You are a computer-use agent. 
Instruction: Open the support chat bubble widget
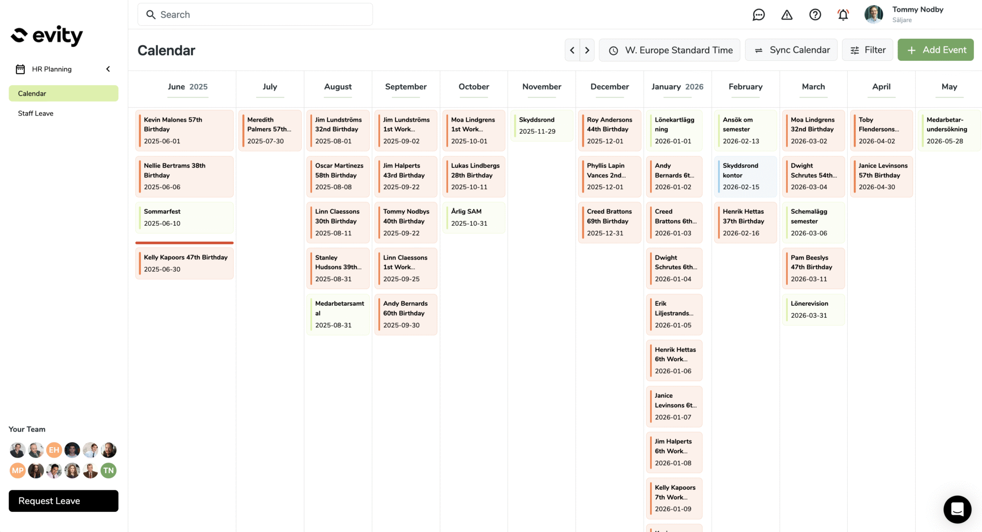point(957,509)
